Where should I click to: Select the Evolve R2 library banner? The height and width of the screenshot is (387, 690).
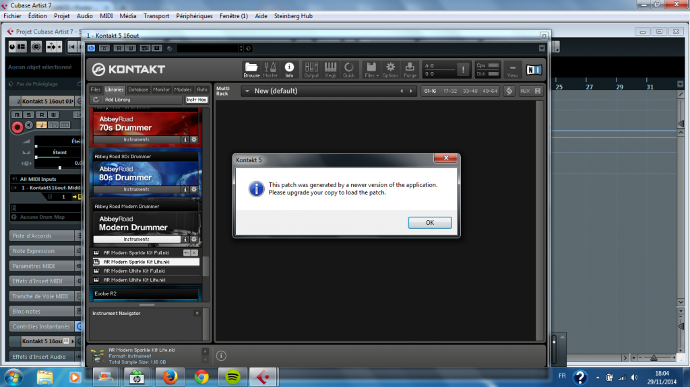[x=146, y=293]
